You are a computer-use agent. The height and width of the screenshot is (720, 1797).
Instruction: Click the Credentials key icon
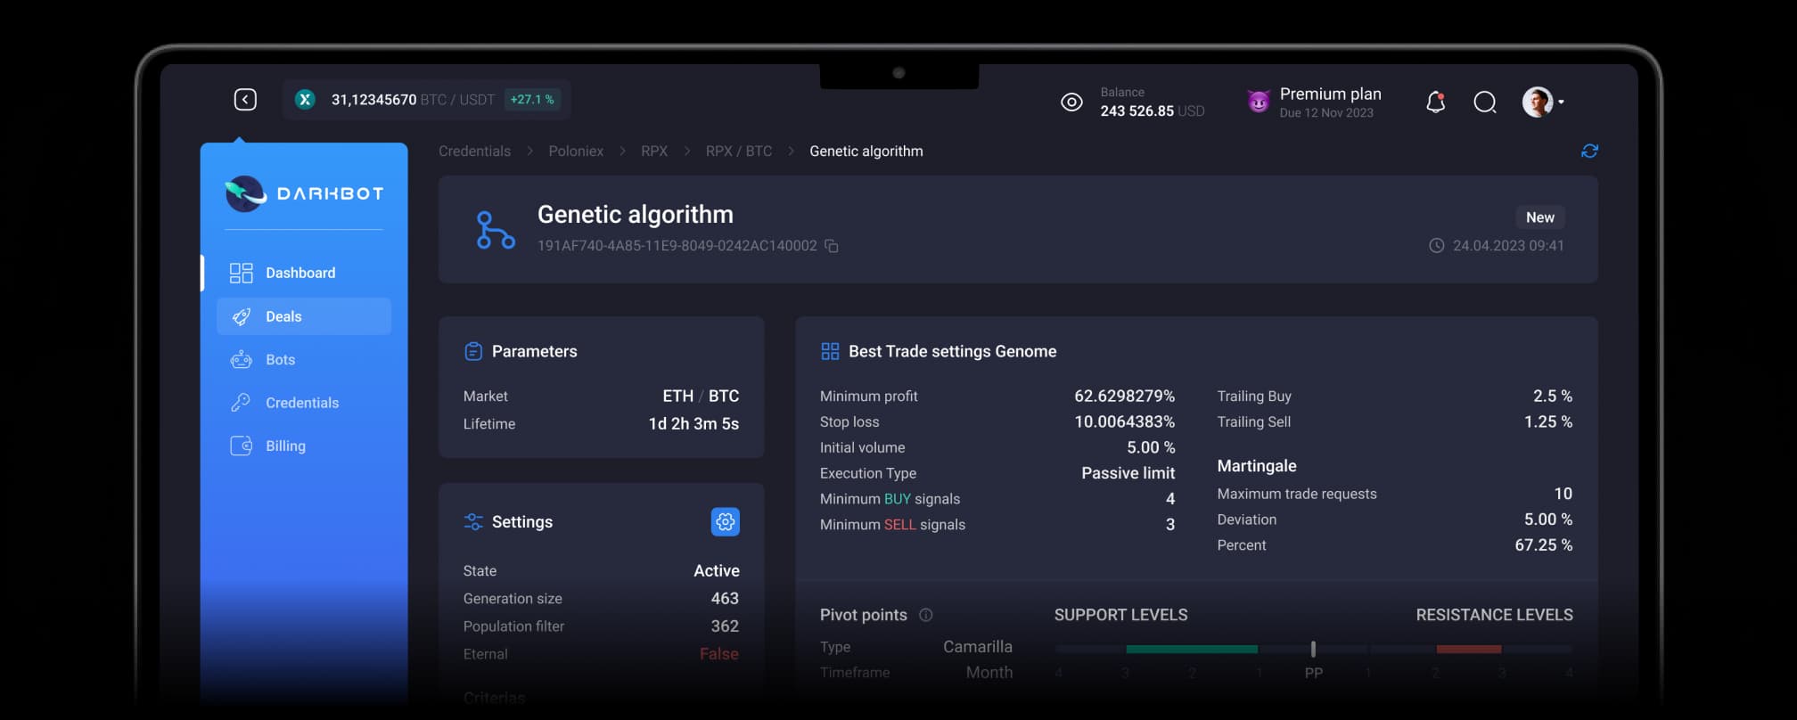(x=241, y=403)
